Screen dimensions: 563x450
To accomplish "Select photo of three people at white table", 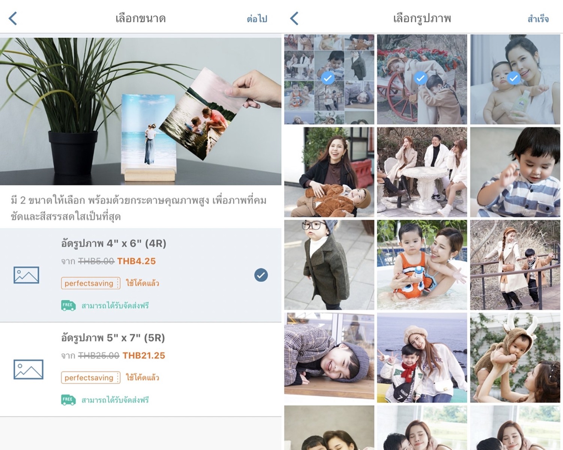I will (x=422, y=172).
